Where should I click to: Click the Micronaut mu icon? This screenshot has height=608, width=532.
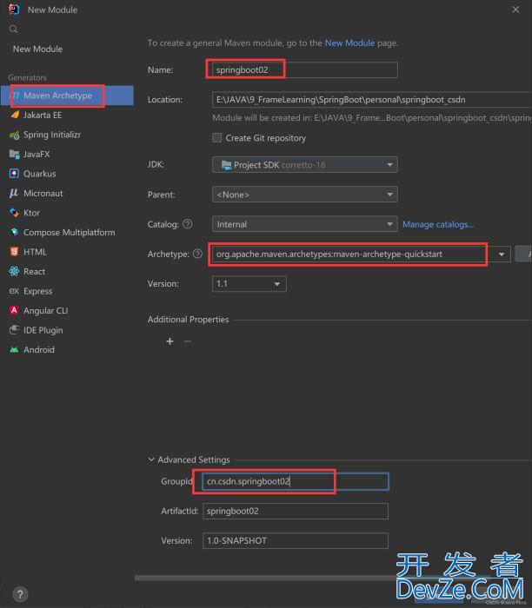coord(15,193)
